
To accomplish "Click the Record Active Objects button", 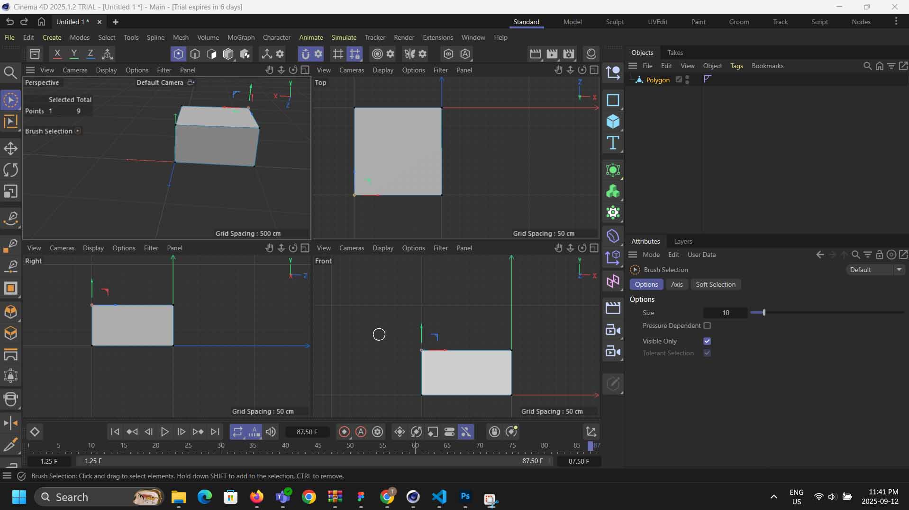I will 344,431.
